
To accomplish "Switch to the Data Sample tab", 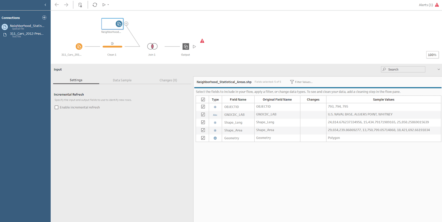I will (122, 80).
